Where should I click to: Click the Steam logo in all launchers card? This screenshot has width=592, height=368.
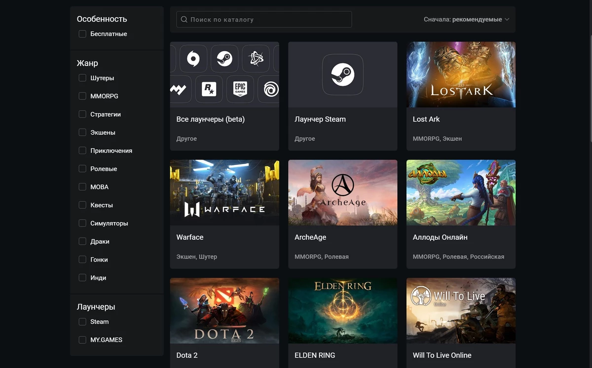[224, 59]
